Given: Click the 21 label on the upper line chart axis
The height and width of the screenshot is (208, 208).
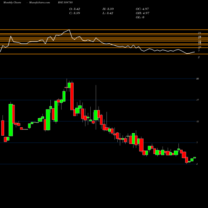Looking at the screenshot, I should coord(199,33).
